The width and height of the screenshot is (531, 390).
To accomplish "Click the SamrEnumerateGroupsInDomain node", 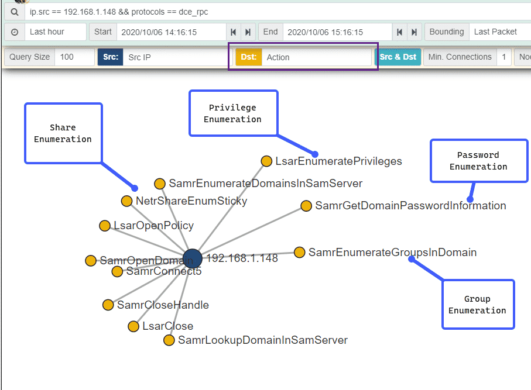I will point(299,253).
